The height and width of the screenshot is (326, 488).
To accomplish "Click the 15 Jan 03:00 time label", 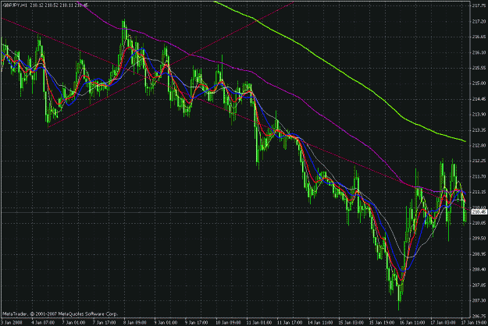I will point(351,323).
